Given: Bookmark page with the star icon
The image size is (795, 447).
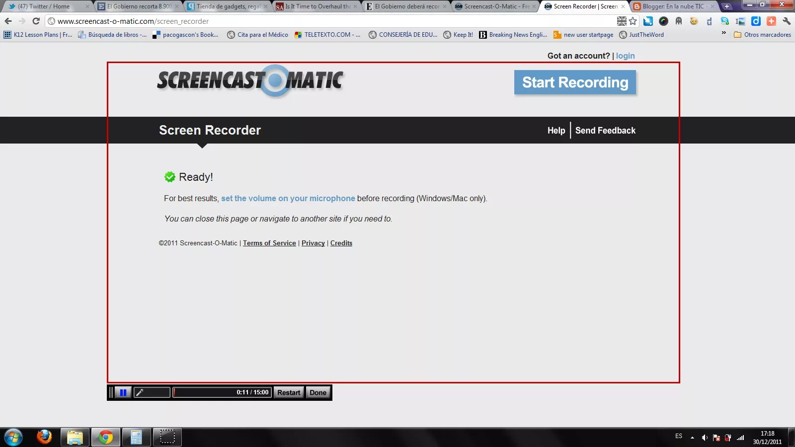Looking at the screenshot, I should pyautogui.click(x=633, y=21).
